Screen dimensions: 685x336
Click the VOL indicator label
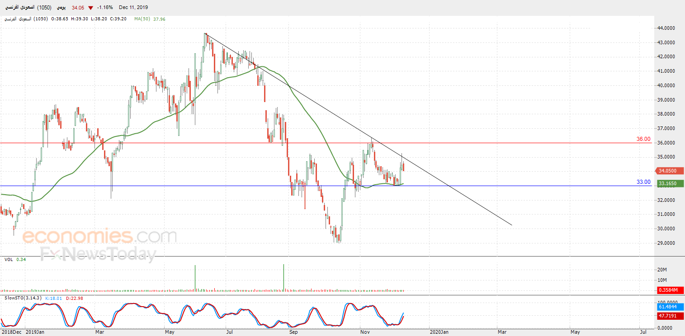coord(9,260)
